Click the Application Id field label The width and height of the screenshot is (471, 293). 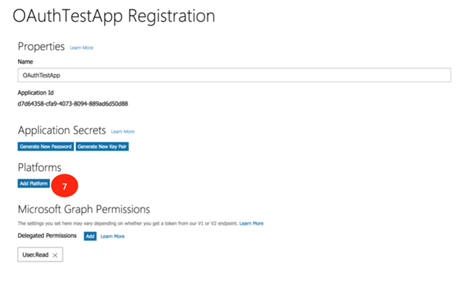[36, 93]
